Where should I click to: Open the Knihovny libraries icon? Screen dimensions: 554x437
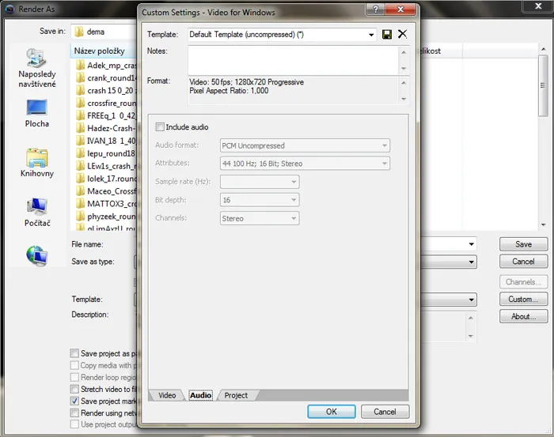coord(36,162)
